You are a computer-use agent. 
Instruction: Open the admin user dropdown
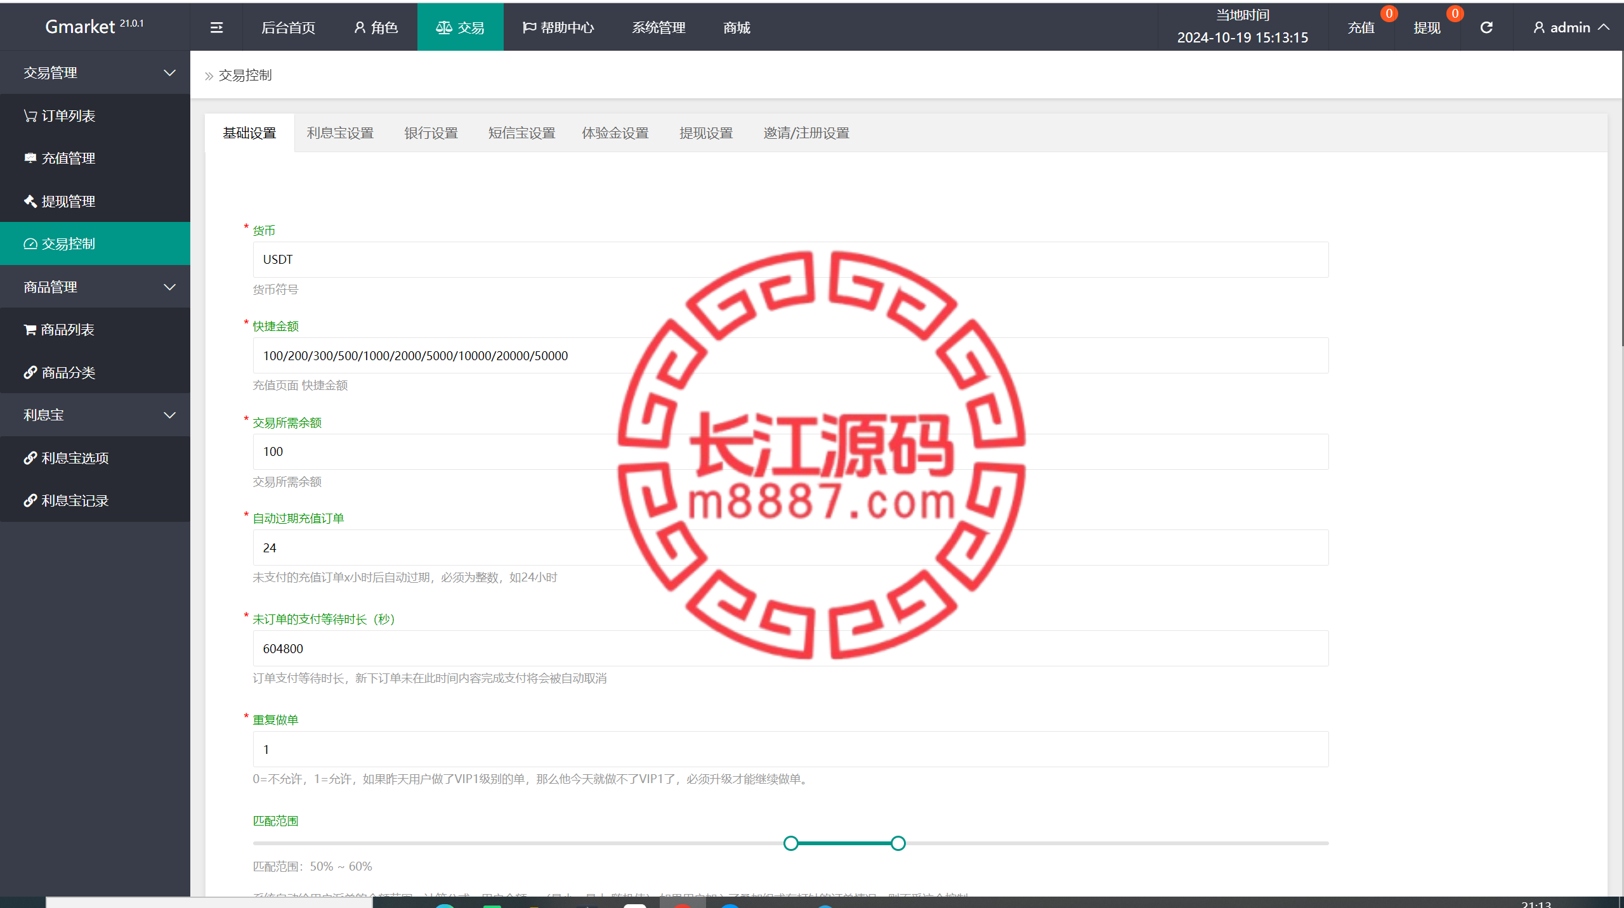(x=1571, y=27)
